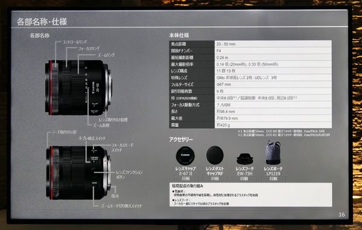The image size is (362, 230).
Task: Click the フィルターサイズ header cell
Action: [x=192, y=84]
